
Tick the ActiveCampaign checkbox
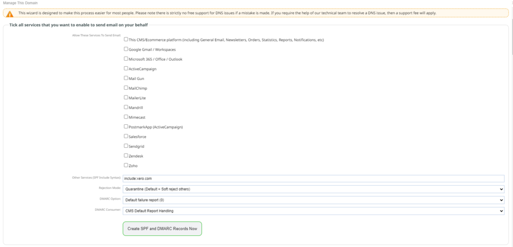pyautogui.click(x=126, y=68)
